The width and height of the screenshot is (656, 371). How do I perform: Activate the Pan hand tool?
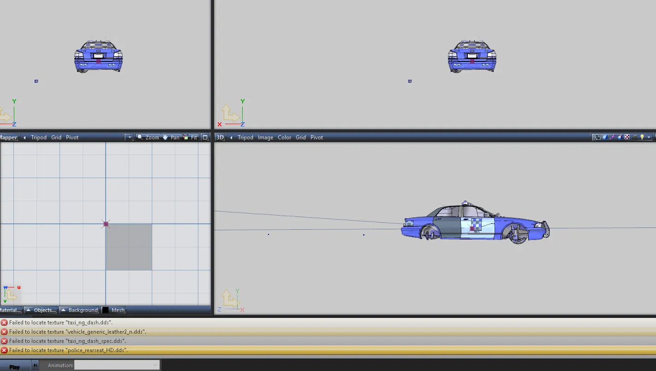(x=171, y=138)
